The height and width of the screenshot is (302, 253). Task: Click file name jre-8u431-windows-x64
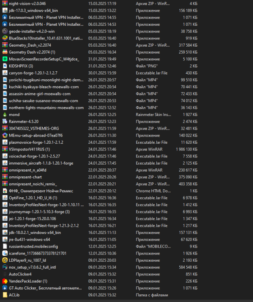[x=29, y=240]
